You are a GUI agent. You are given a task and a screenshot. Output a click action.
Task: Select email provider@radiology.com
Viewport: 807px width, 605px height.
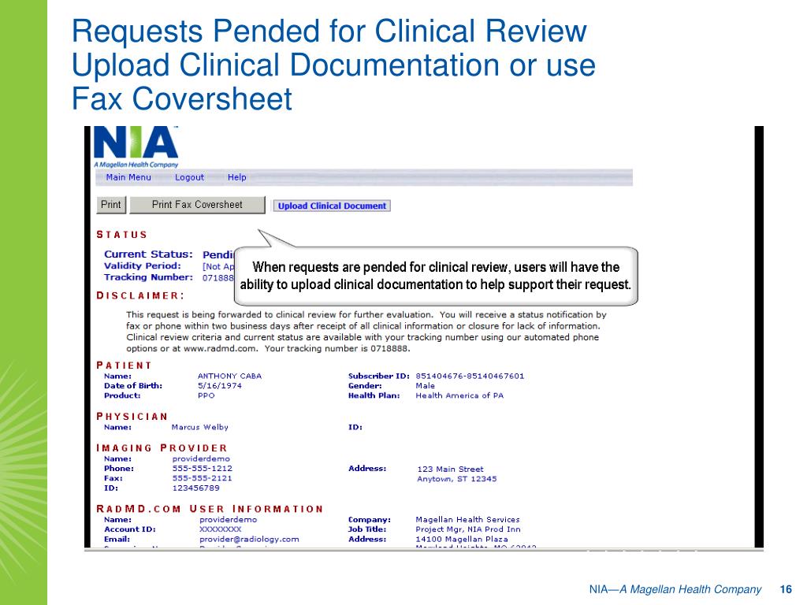[x=249, y=539]
